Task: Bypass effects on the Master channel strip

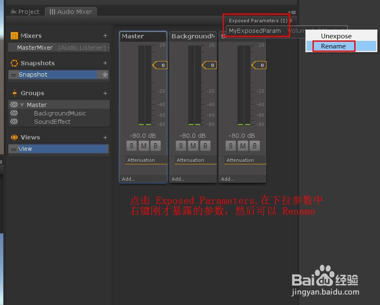Action: coord(156,146)
